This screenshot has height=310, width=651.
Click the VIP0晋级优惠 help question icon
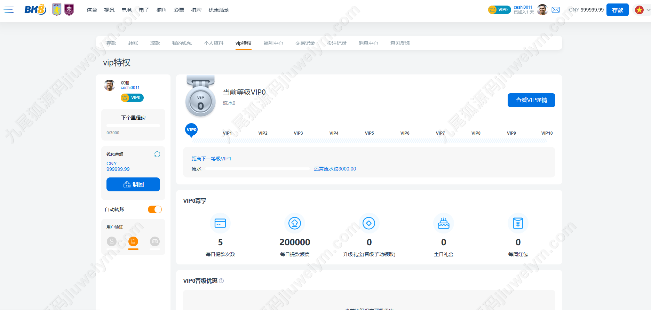tap(221, 281)
